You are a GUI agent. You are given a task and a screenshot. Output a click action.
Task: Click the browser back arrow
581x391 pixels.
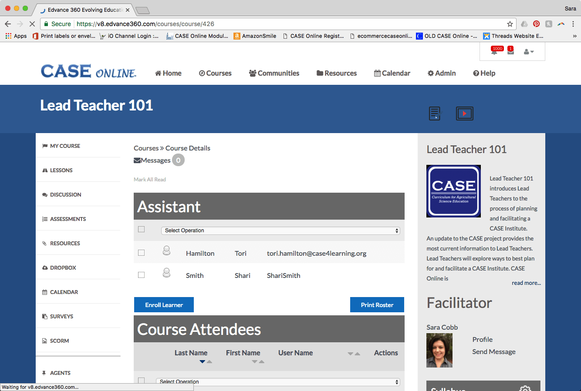tap(8, 24)
